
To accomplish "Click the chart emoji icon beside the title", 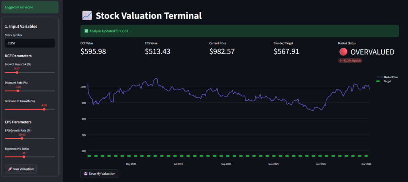I will [87, 15].
